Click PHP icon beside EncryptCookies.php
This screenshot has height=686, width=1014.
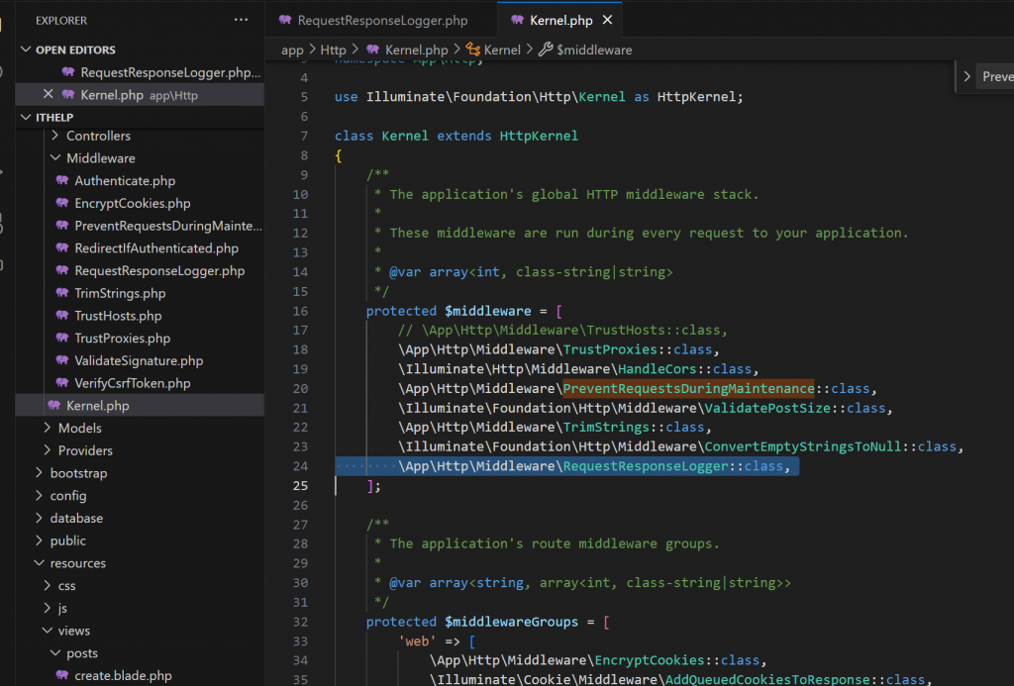point(62,204)
